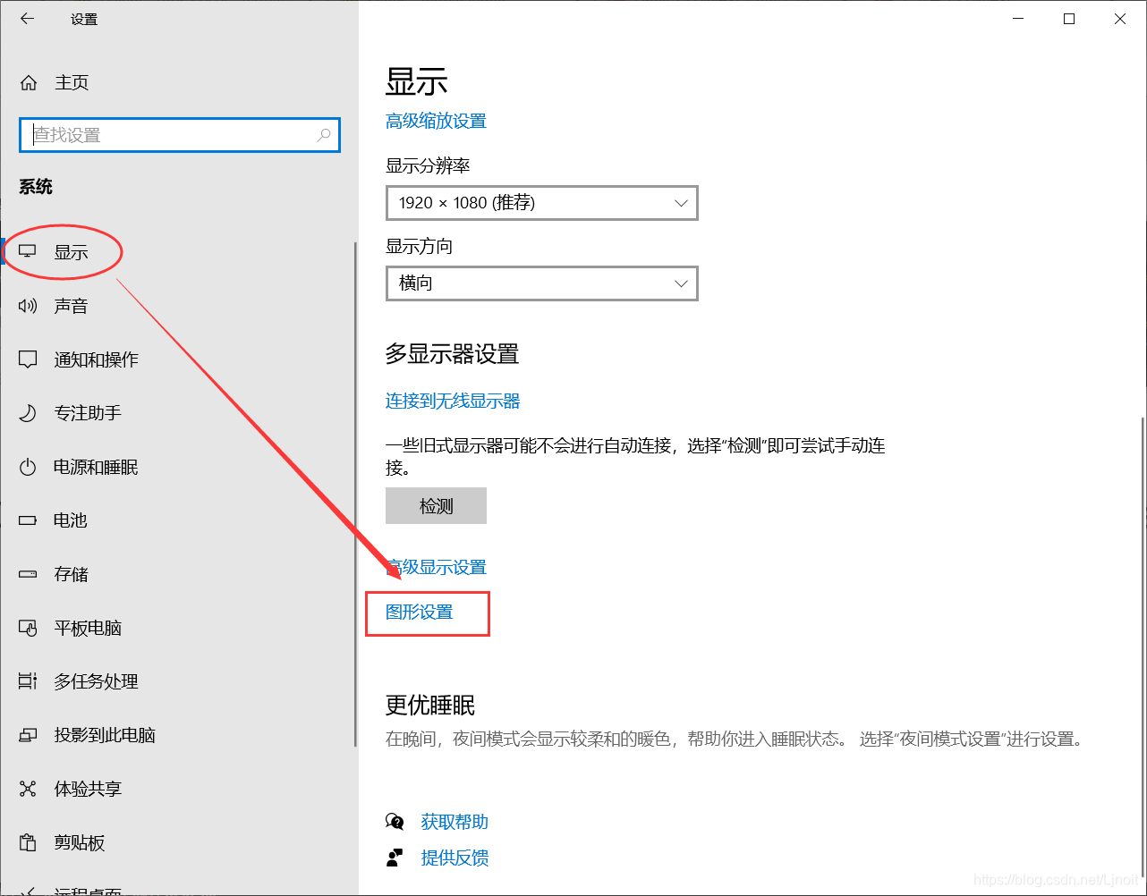Click the home icon beside 主页
1147x896 pixels.
(x=29, y=83)
